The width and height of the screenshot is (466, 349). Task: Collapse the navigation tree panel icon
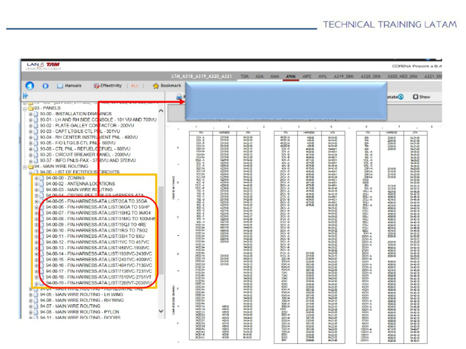click(x=25, y=96)
